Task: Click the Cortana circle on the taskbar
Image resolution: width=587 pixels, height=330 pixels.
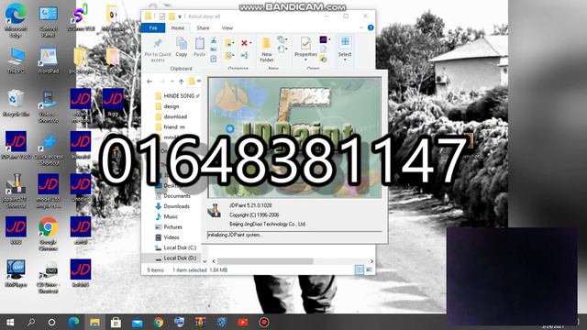Action: (x=51, y=322)
